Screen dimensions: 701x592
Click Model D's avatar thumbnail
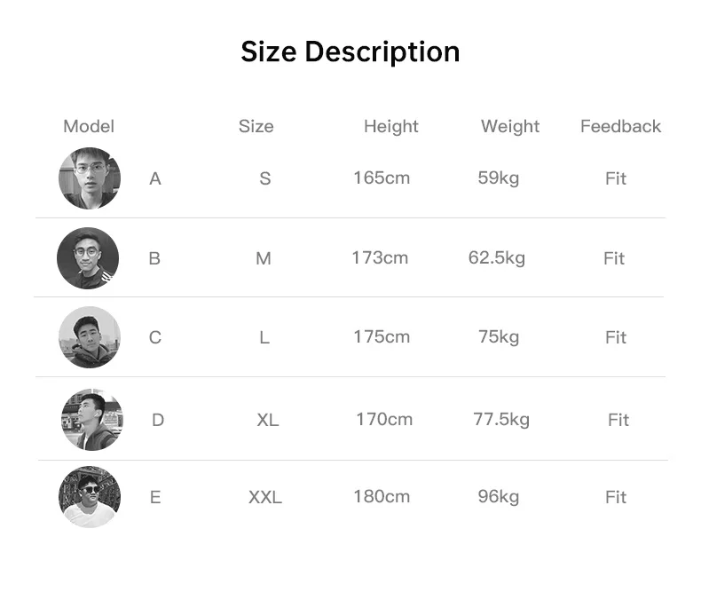92,419
